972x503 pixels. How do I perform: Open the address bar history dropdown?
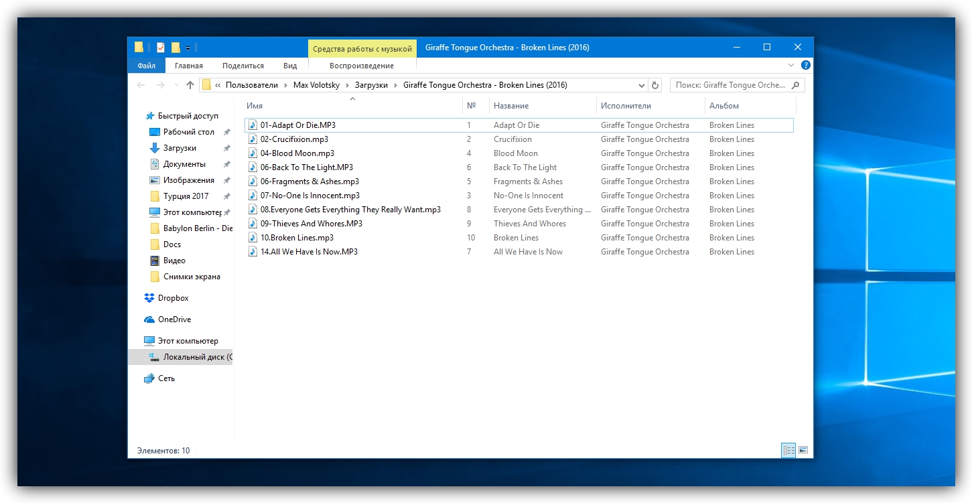tap(641, 85)
